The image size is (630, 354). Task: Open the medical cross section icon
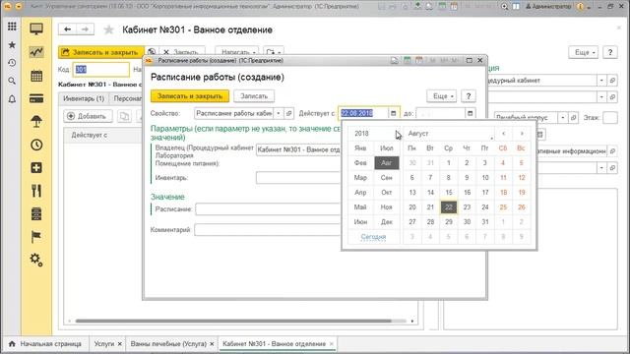tap(36, 168)
